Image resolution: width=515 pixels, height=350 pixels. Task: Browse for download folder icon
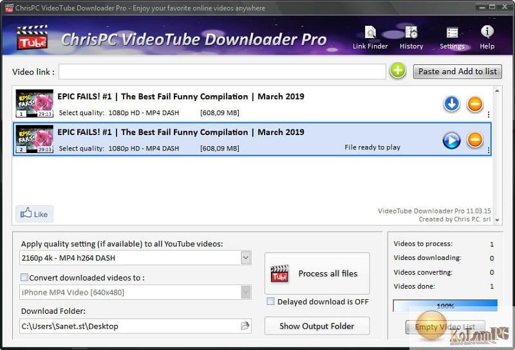click(245, 326)
